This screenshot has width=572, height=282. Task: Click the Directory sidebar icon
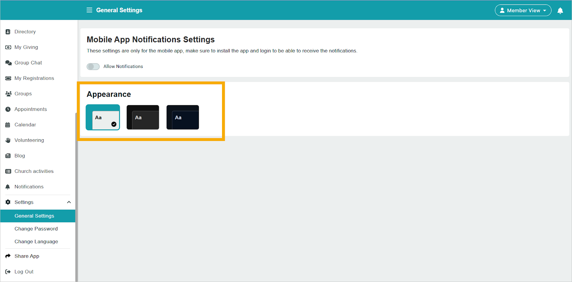8,32
